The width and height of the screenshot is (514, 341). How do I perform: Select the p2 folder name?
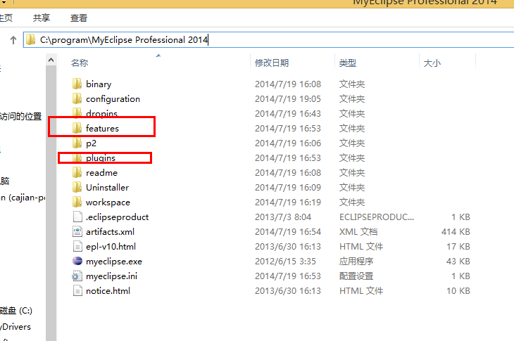91,143
